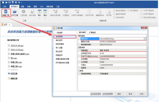Open the 闭合环报告(高级) item
This screenshot has width=159, height=102.
coord(148,17)
